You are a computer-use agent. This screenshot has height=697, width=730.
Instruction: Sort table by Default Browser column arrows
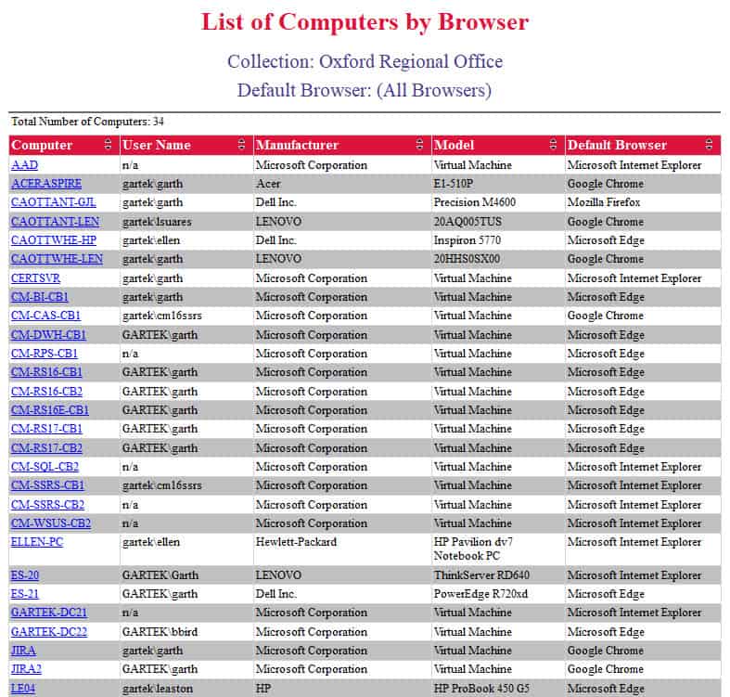[x=709, y=145]
